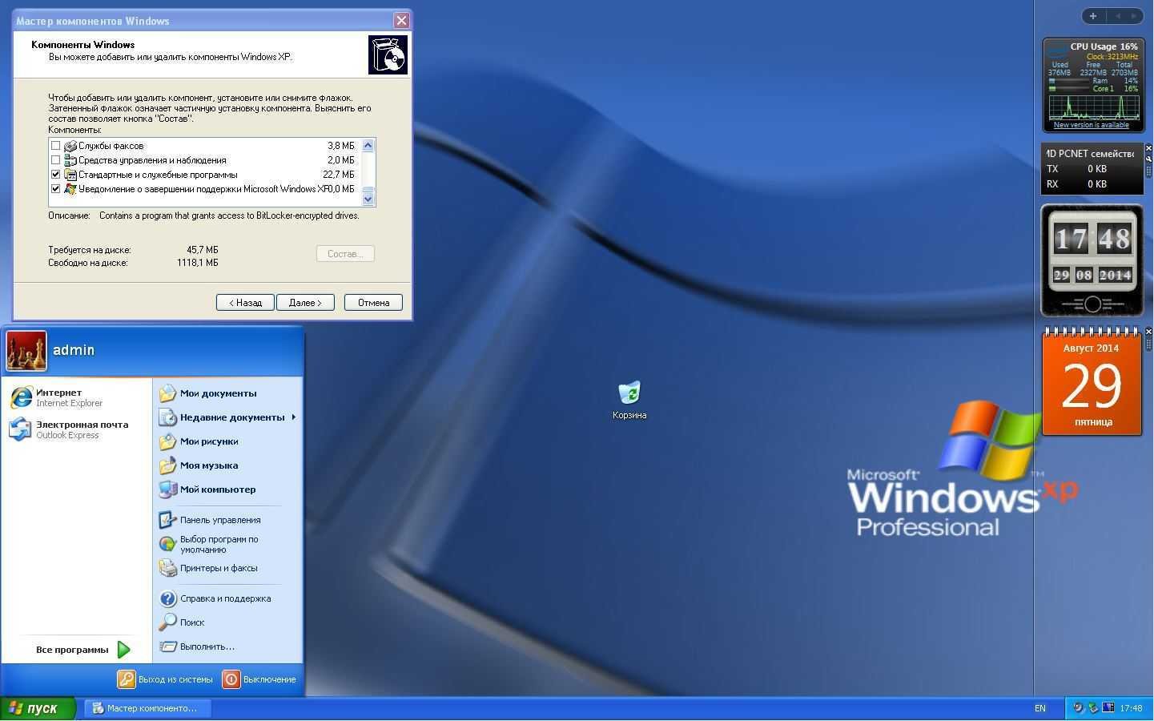Click the components list scroll down arrow
Viewport: 1154px width, 721px height.
coord(368,199)
